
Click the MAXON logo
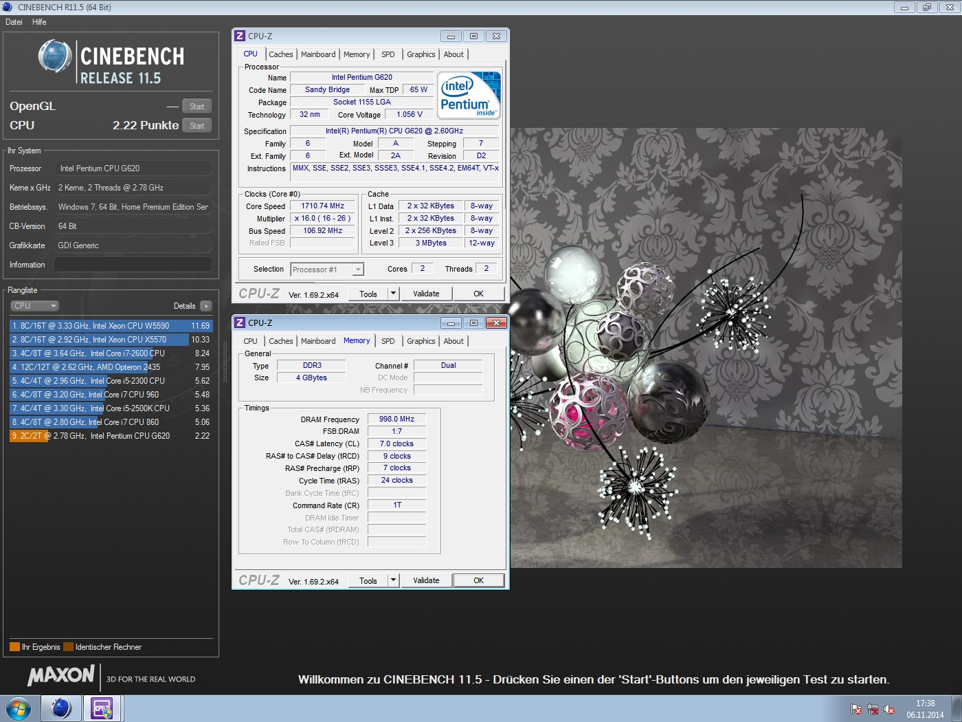point(61,676)
